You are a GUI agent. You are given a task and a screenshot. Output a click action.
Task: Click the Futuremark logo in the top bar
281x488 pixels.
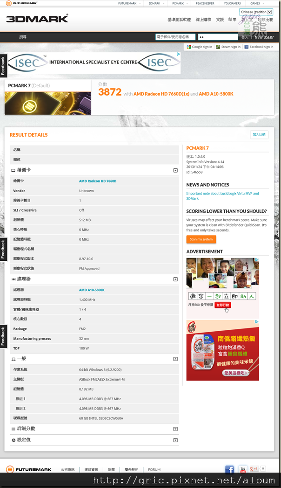click(x=22, y=3)
